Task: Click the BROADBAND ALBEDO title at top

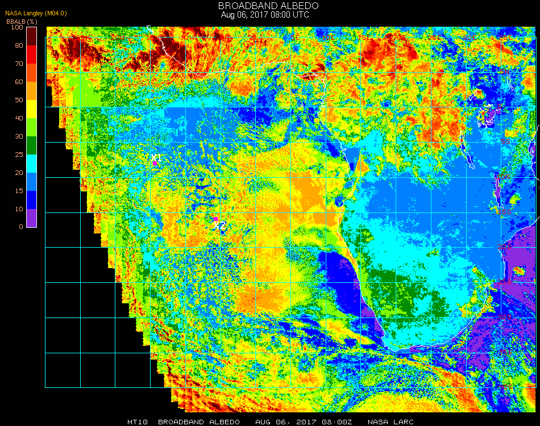Action: pyautogui.click(x=268, y=6)
